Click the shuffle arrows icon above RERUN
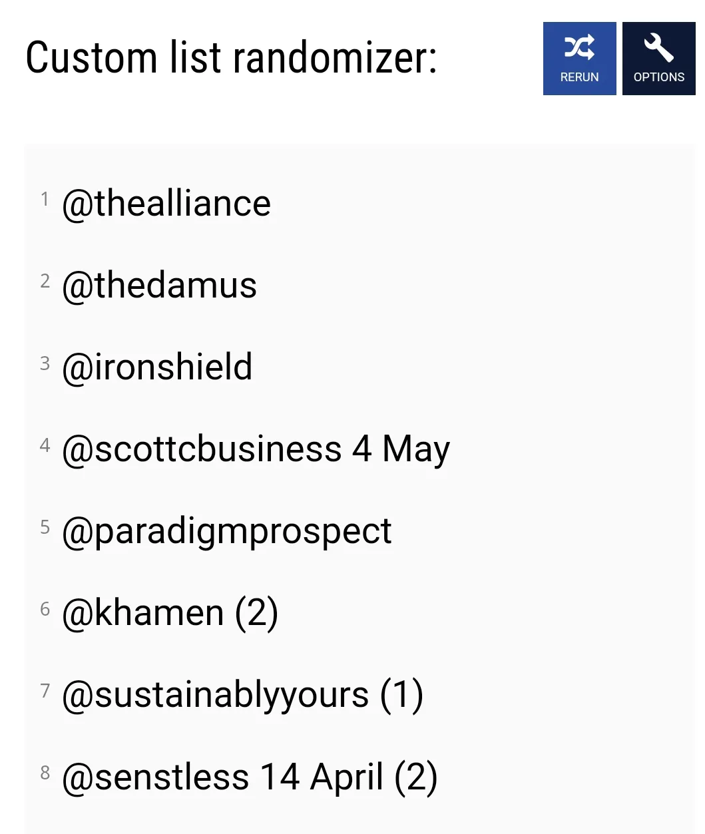The image size is (705, 834). pyautogui.click(x=579, y=45)
